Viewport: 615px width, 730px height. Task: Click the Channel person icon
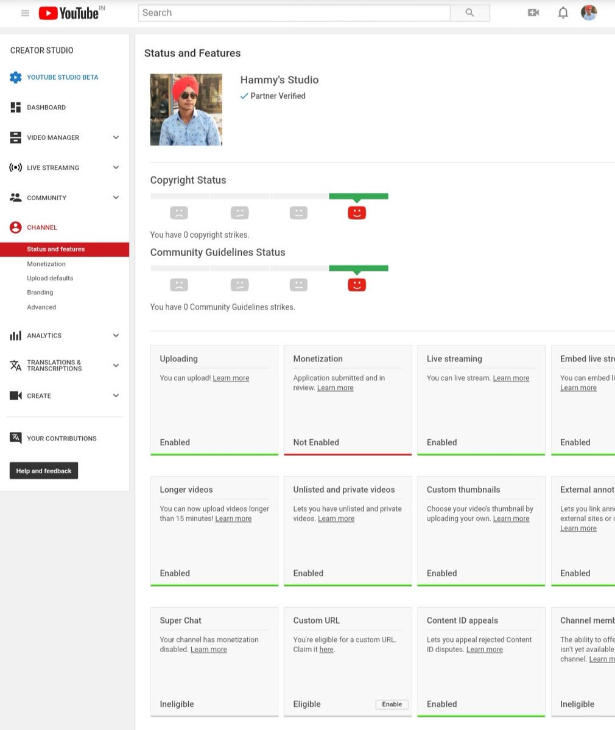point(16,228)
